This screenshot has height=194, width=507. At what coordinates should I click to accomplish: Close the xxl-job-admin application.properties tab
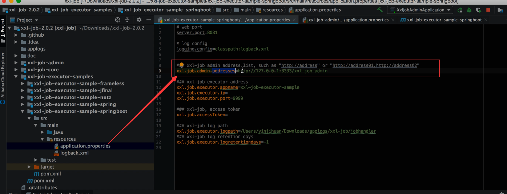click(393, 20)
